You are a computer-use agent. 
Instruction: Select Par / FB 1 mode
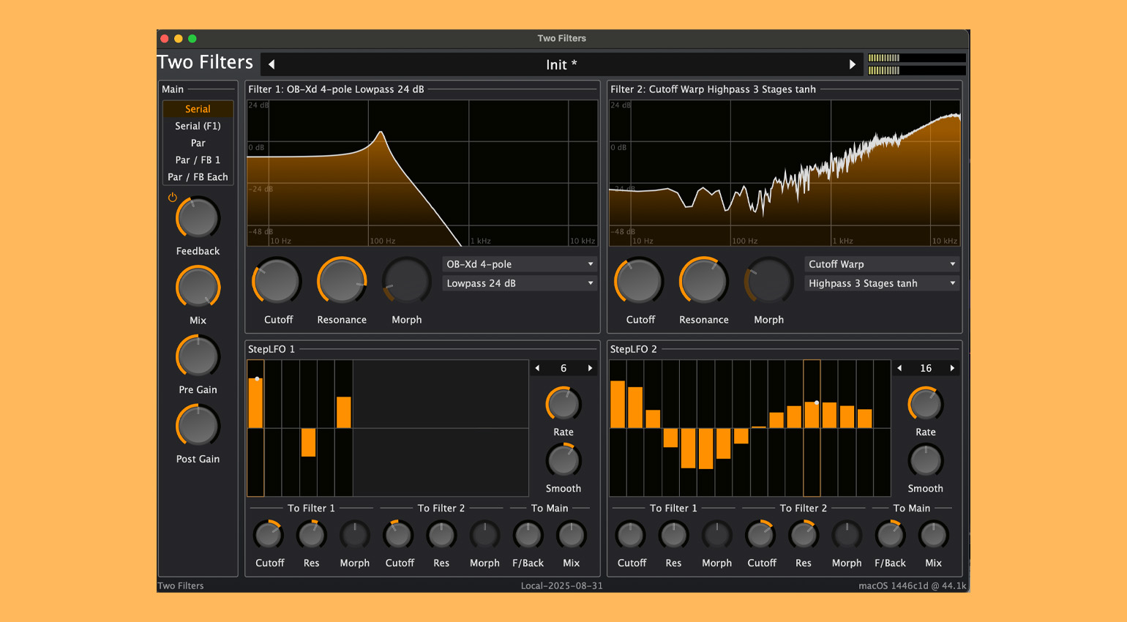pyautogui.click(x=198, y=160)
